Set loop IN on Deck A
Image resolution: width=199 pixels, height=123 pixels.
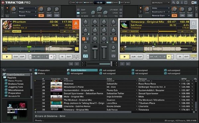click(62, 57)
